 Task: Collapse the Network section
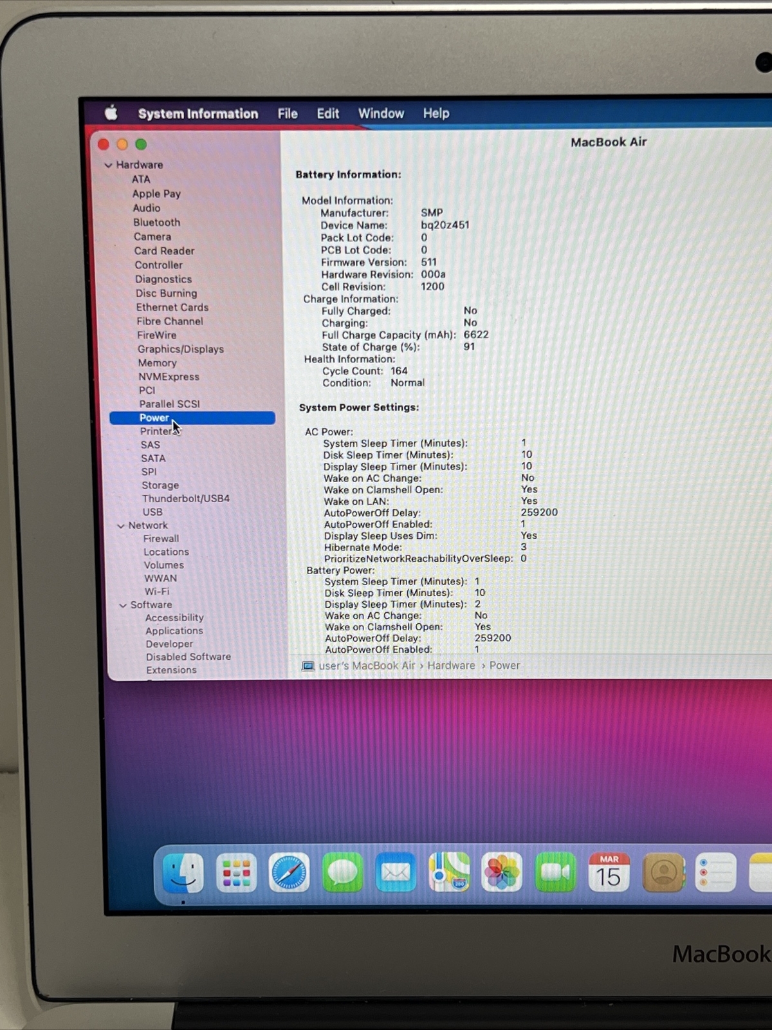point(120,526)
